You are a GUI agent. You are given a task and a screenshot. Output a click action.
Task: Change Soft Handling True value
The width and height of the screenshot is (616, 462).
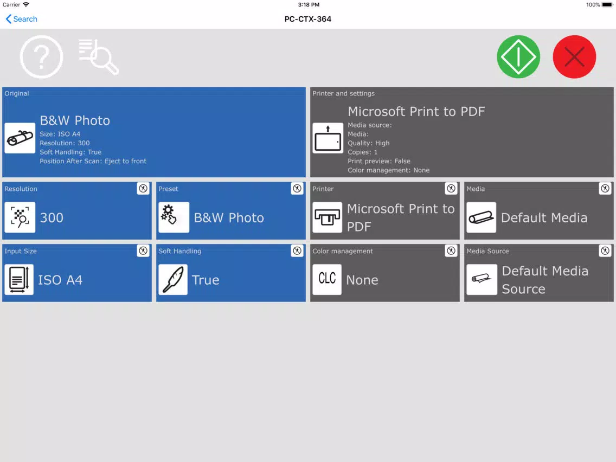point(206,280)
